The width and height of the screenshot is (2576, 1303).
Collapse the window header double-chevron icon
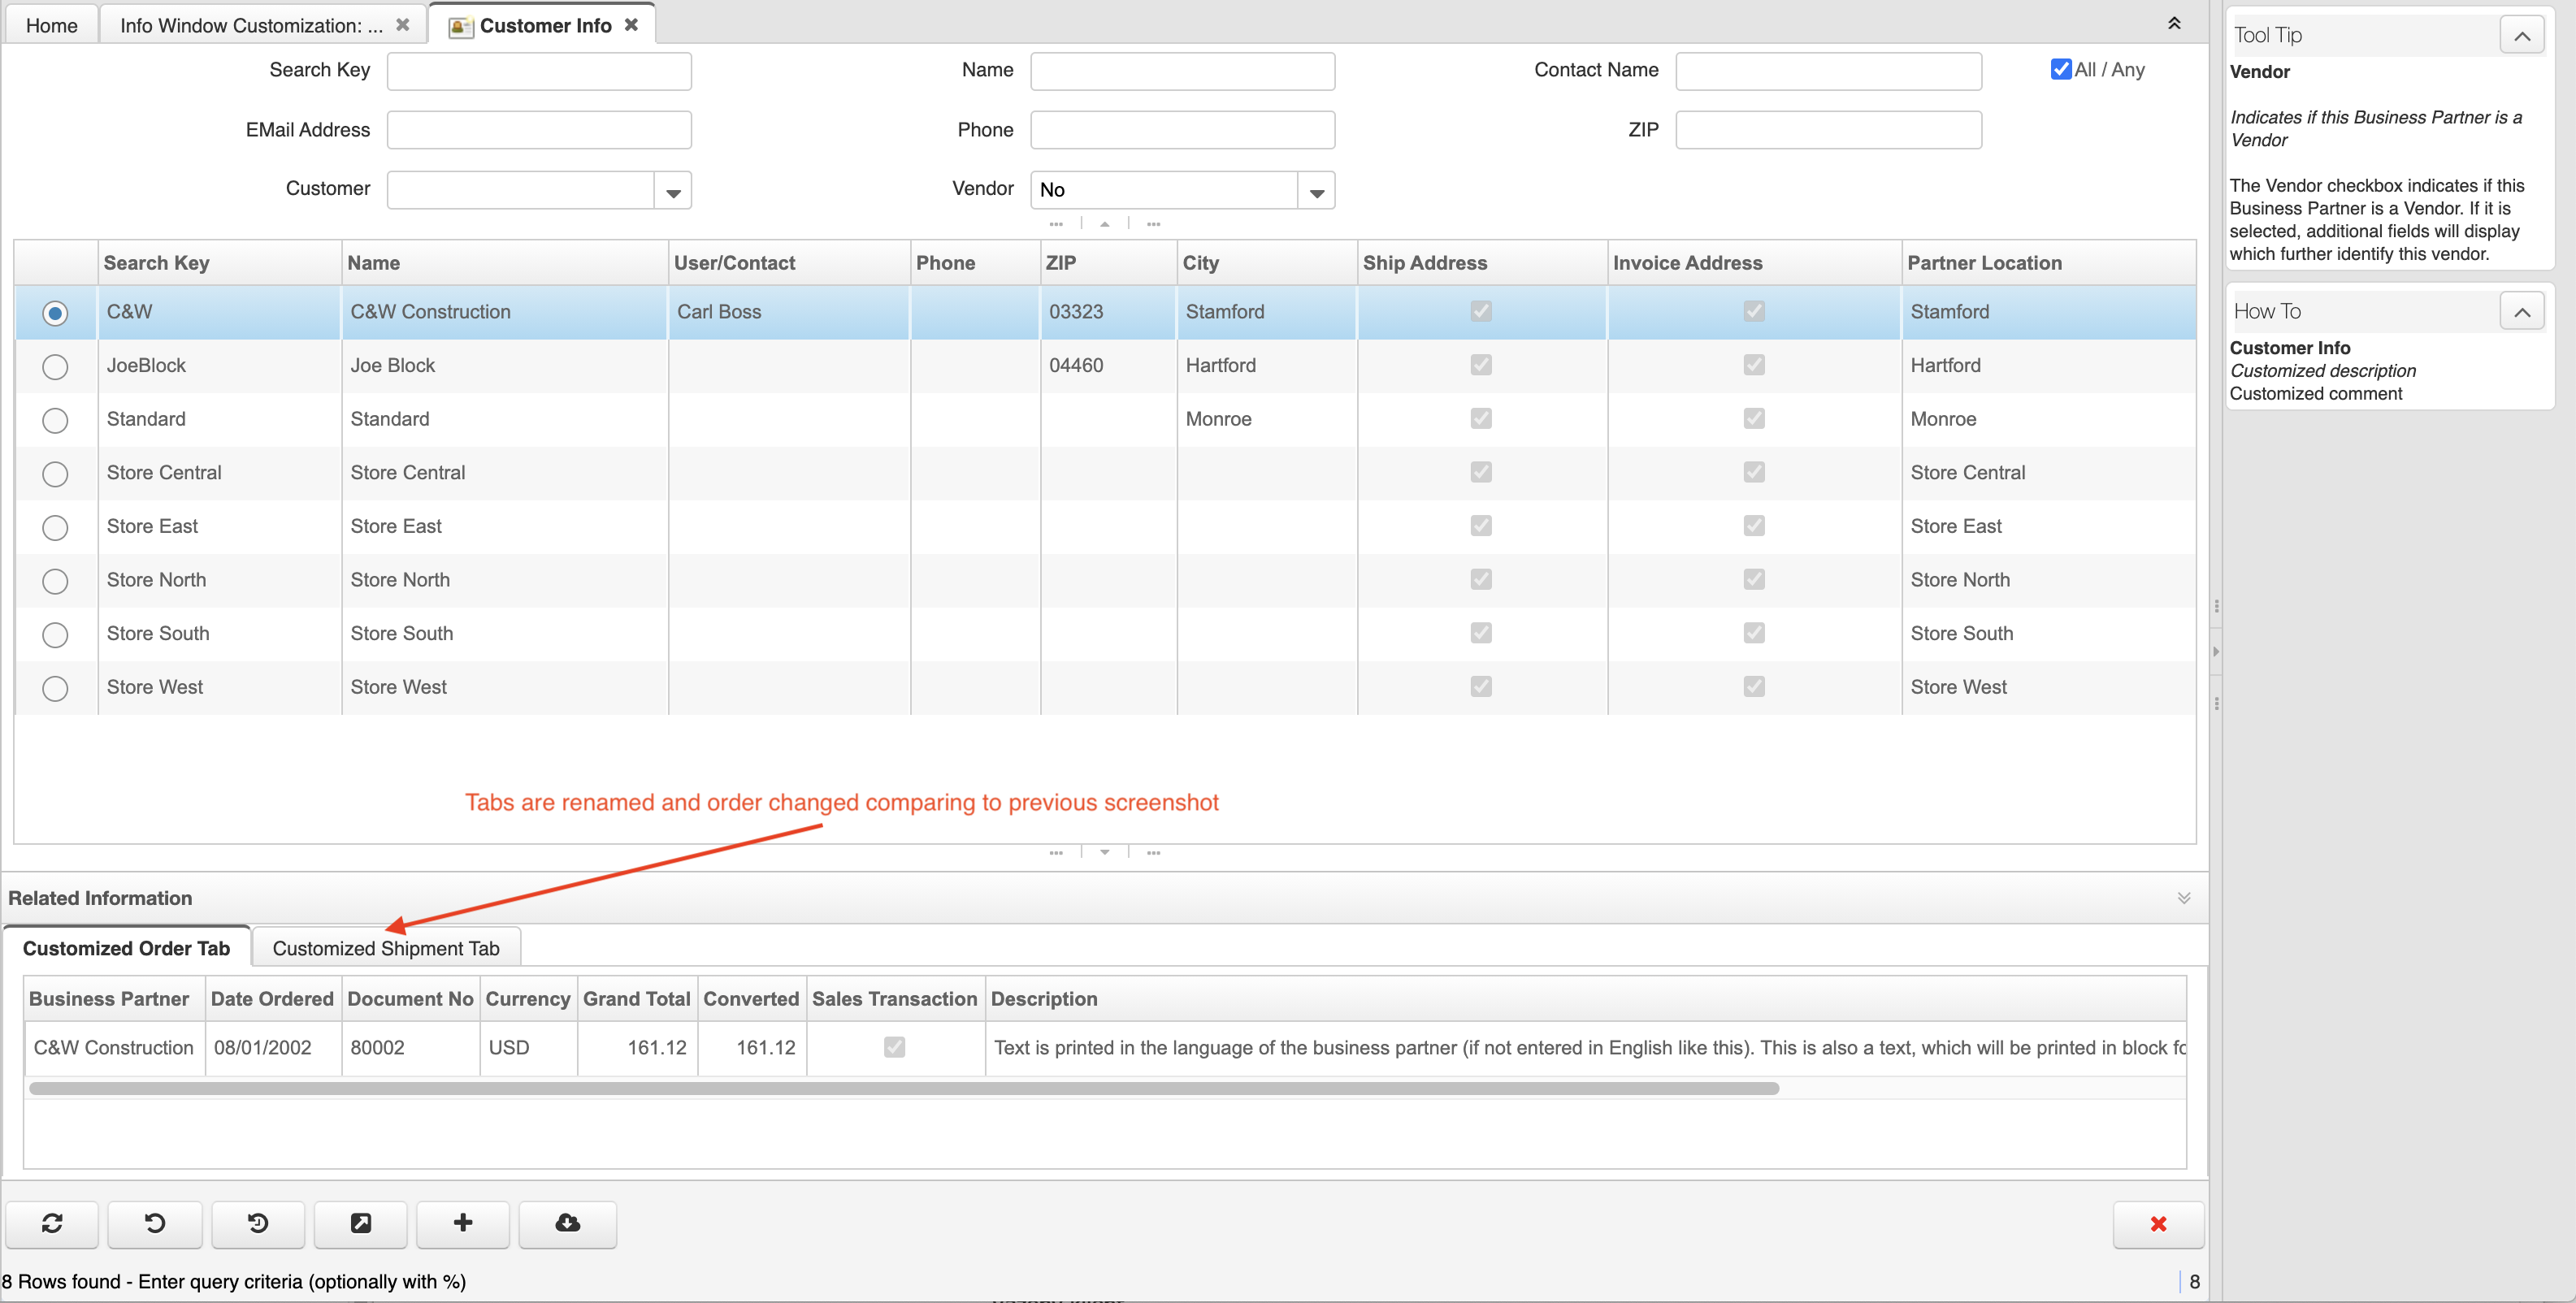(2174, 22)
